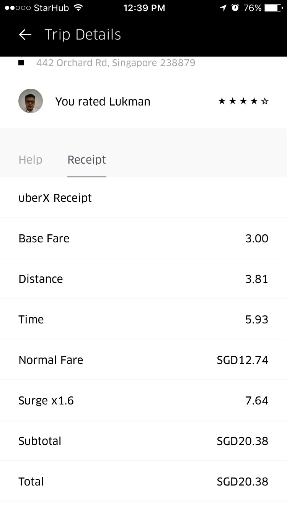This screenshot has width=287, height=510.
Task: Tap the battery indicator icon
Action: (273, 8)
